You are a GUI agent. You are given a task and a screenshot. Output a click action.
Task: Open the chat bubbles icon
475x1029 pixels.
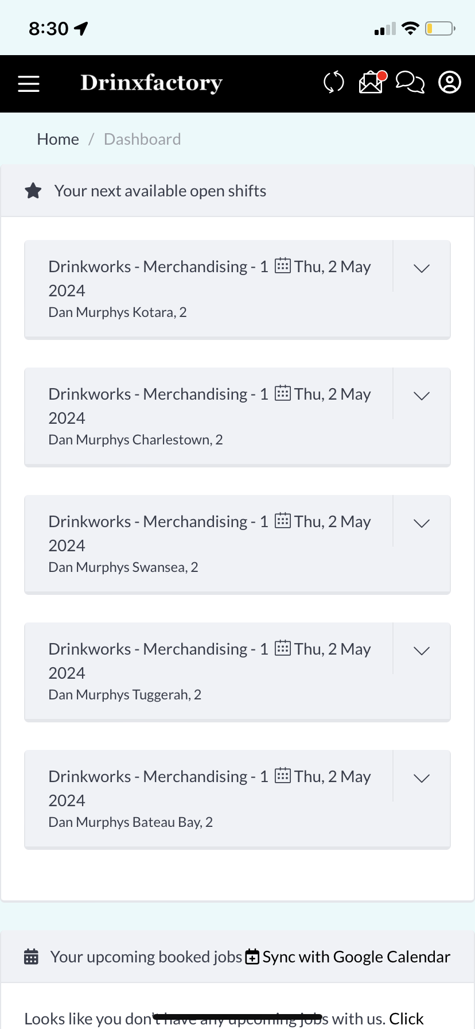click(410, 82)
